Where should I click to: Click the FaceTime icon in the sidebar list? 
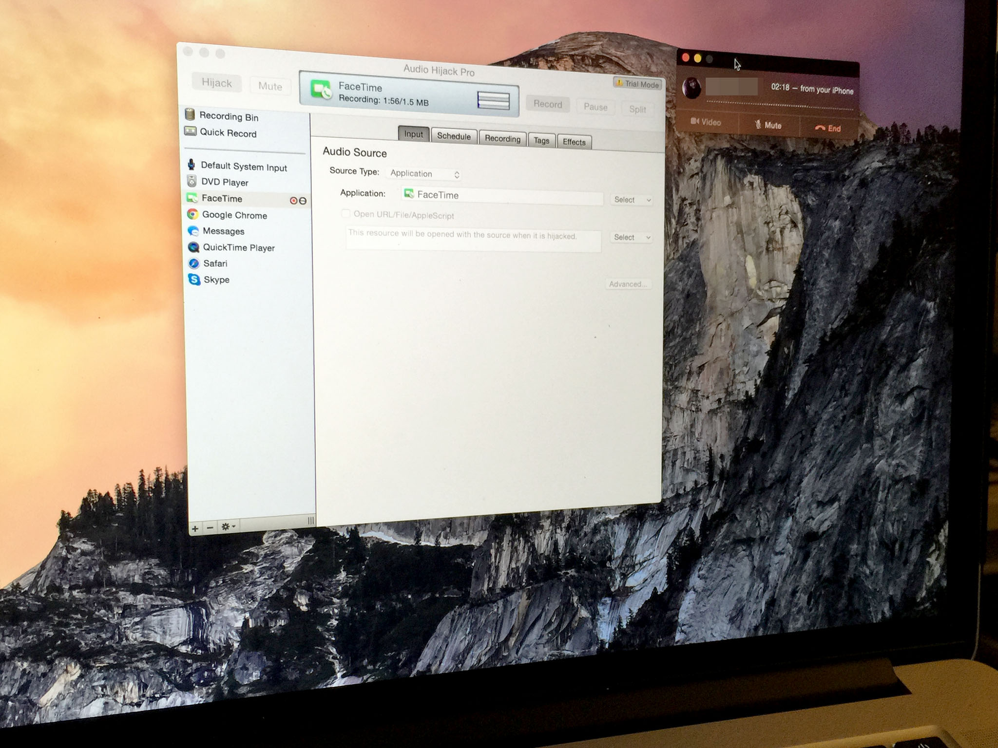[x=192, y=198]
